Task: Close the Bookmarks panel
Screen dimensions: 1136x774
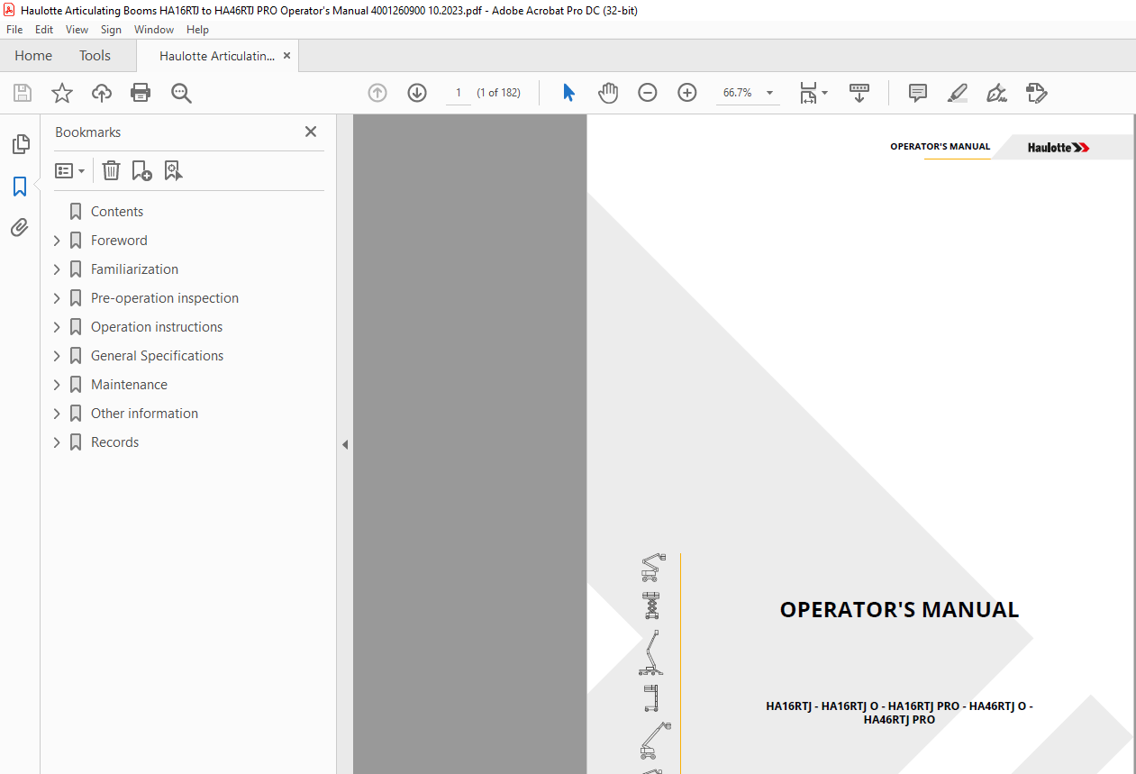Action: click(x=311, y=132)
